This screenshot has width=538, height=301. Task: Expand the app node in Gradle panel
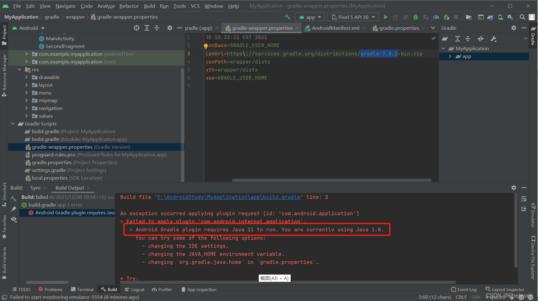(450, 56)
